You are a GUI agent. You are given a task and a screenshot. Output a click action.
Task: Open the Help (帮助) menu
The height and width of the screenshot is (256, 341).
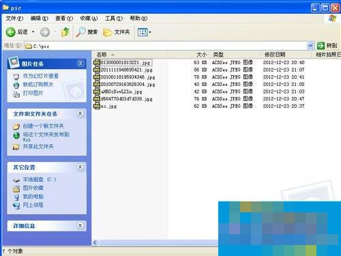point(138,18)
